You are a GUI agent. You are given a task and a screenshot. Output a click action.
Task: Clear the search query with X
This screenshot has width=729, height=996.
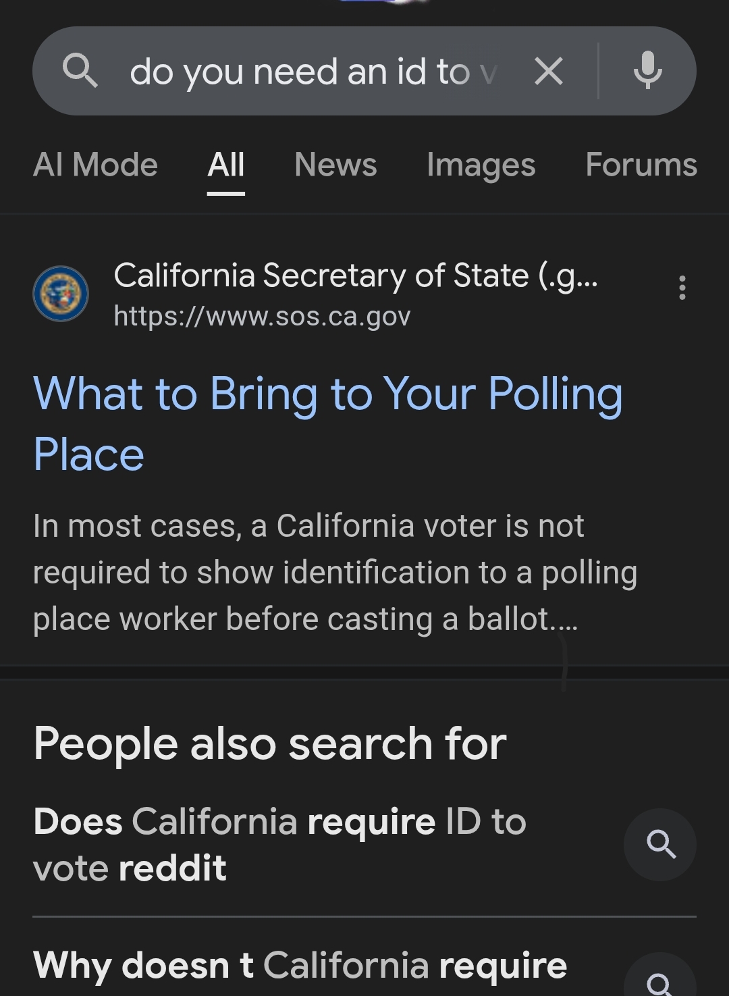548,71
